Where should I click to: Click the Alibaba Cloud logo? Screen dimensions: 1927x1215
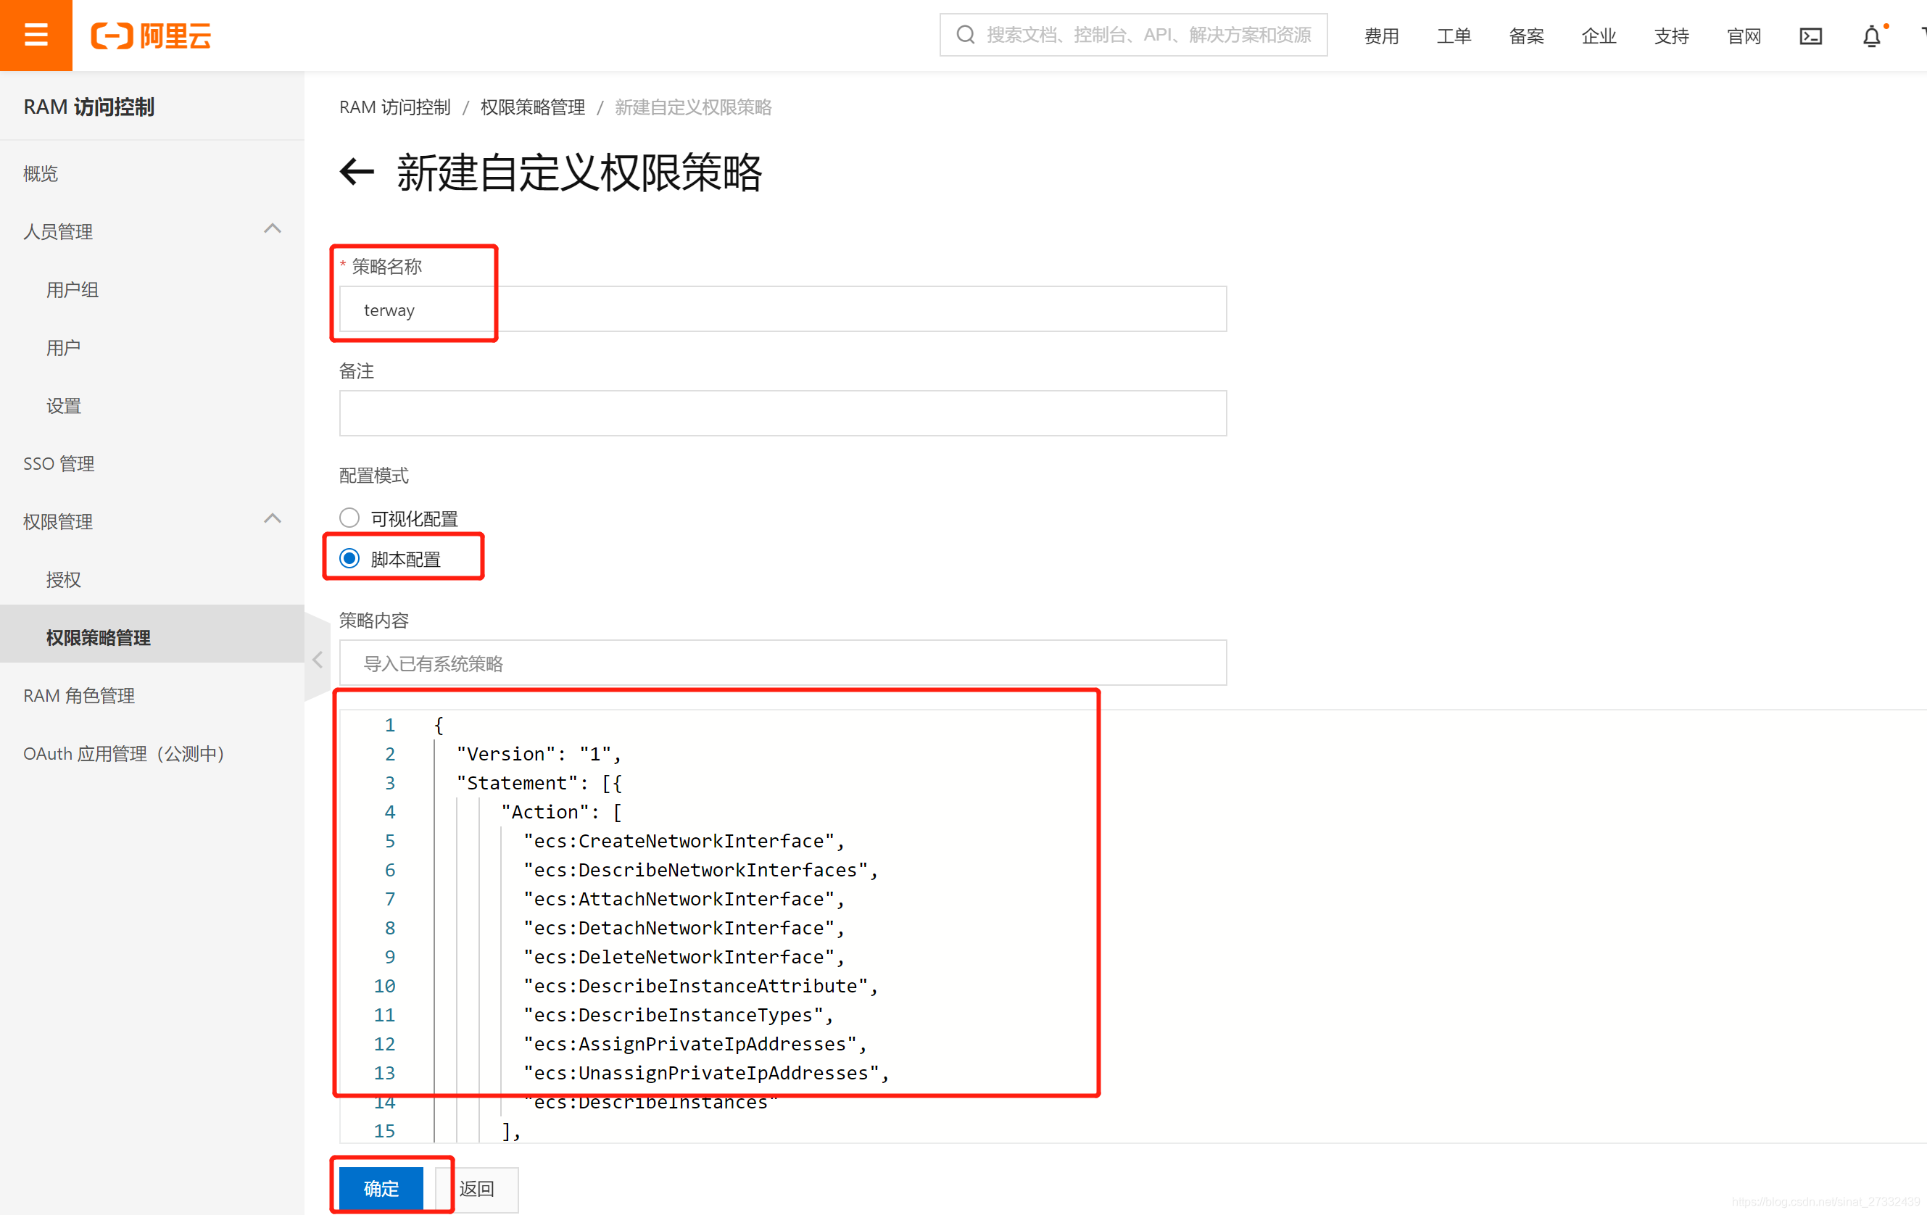tap(151, 36)
